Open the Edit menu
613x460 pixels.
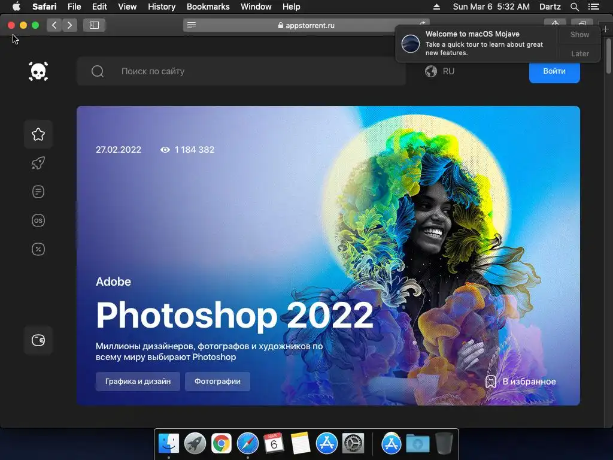pyautogui.click(x=99, y=7)
